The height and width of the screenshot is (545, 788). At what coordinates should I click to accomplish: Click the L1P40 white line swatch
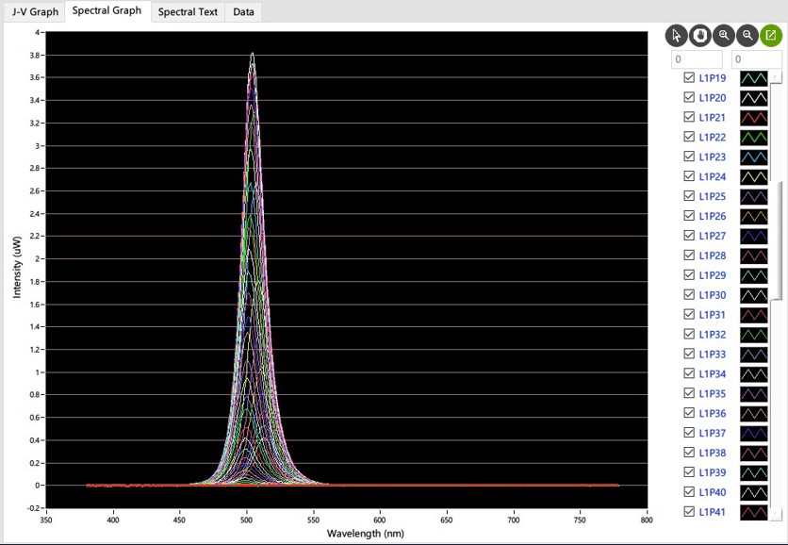tap(754, 491)
